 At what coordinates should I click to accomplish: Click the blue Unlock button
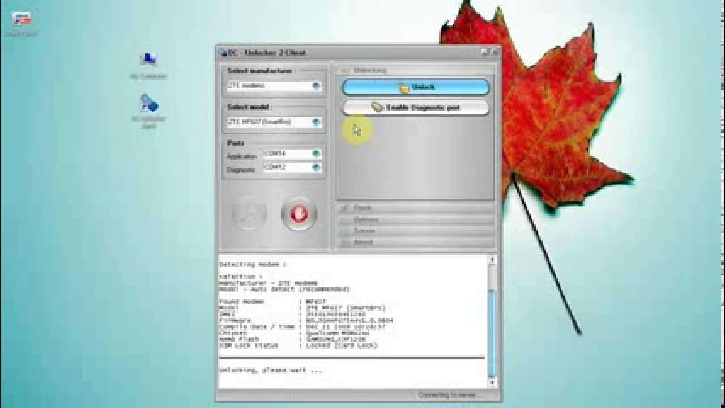[x=416, y=87]
